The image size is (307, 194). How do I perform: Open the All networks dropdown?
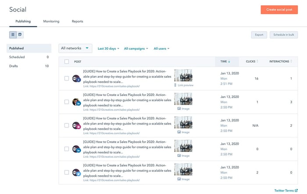[x=75, y=48]
